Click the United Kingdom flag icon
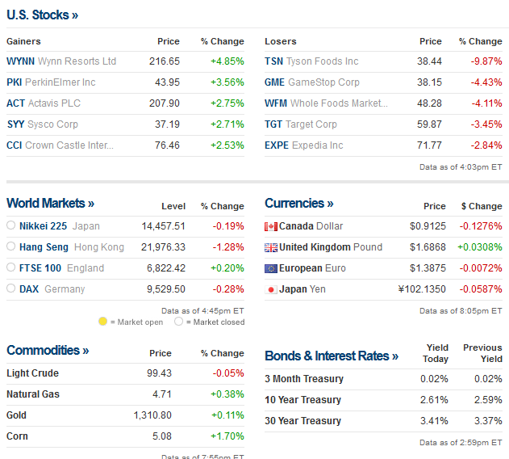The width and height of the screenshot is (509, 459). coord(271,247)
